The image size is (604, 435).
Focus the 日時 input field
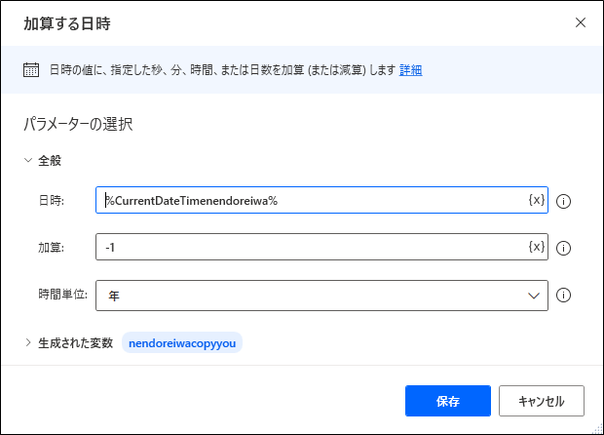[x=321, y=200]
